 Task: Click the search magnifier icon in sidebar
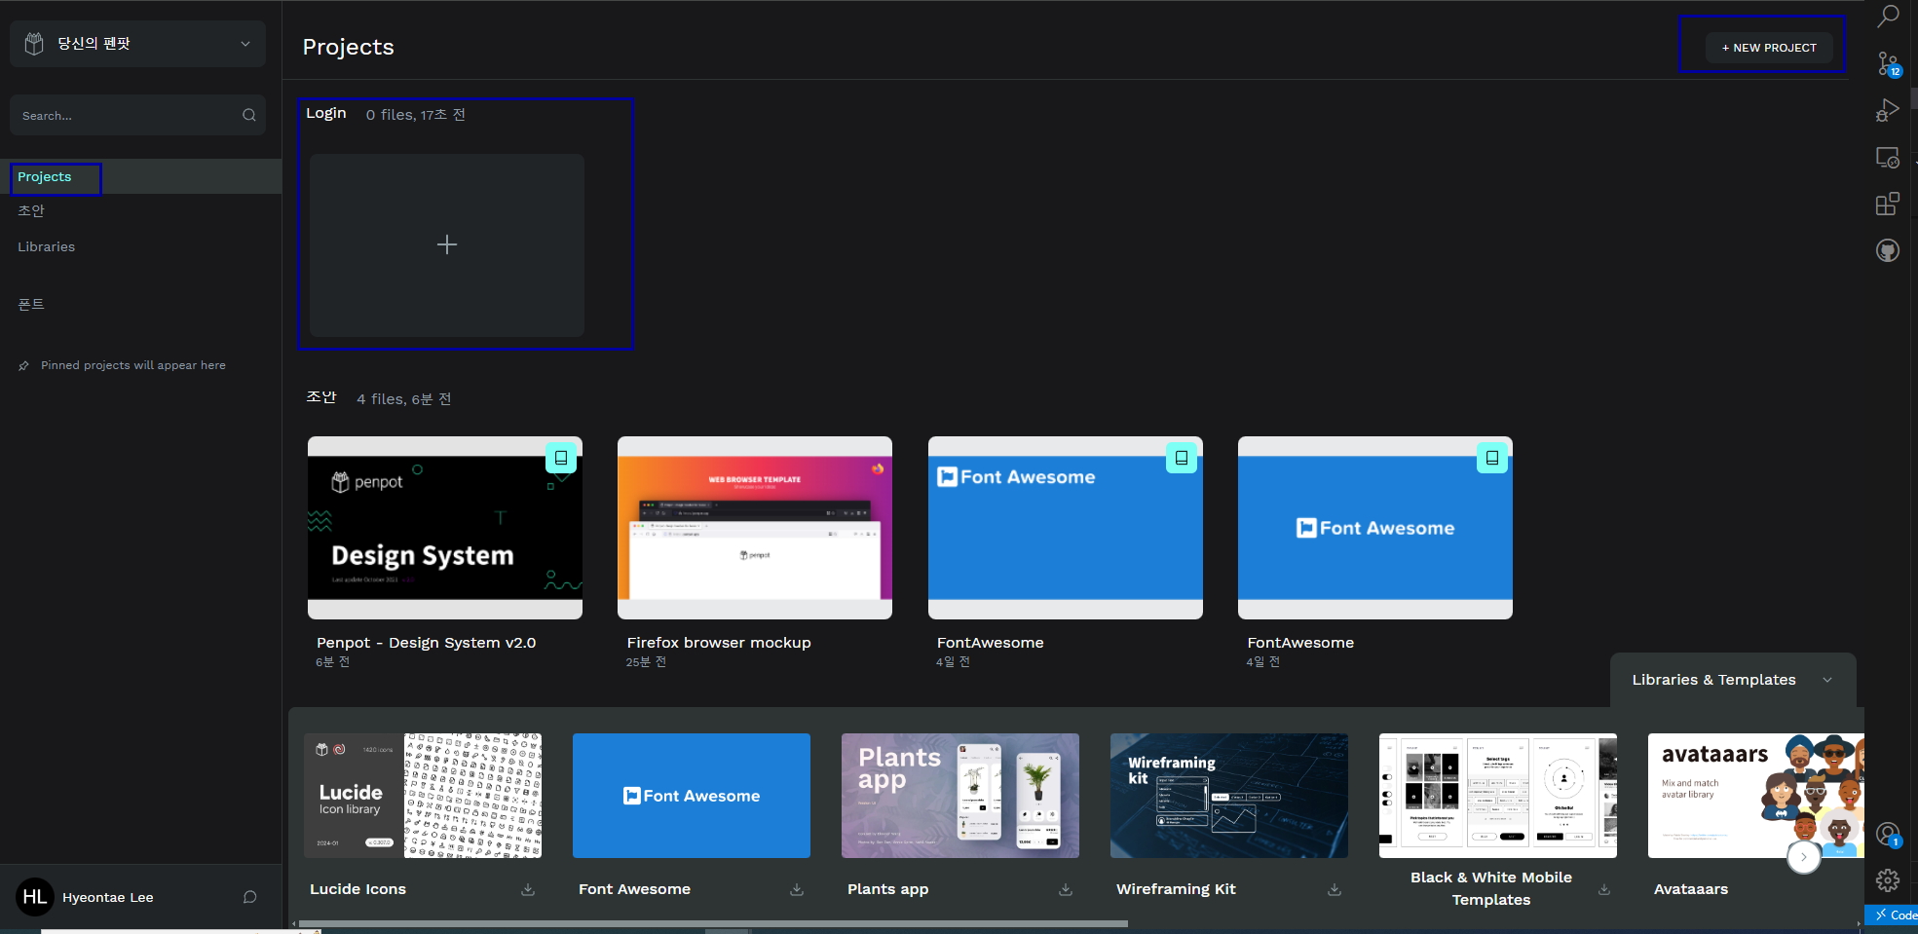pos(249,115)
